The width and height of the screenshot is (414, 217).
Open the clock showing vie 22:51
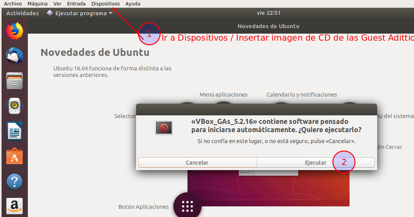click(269, 13)
